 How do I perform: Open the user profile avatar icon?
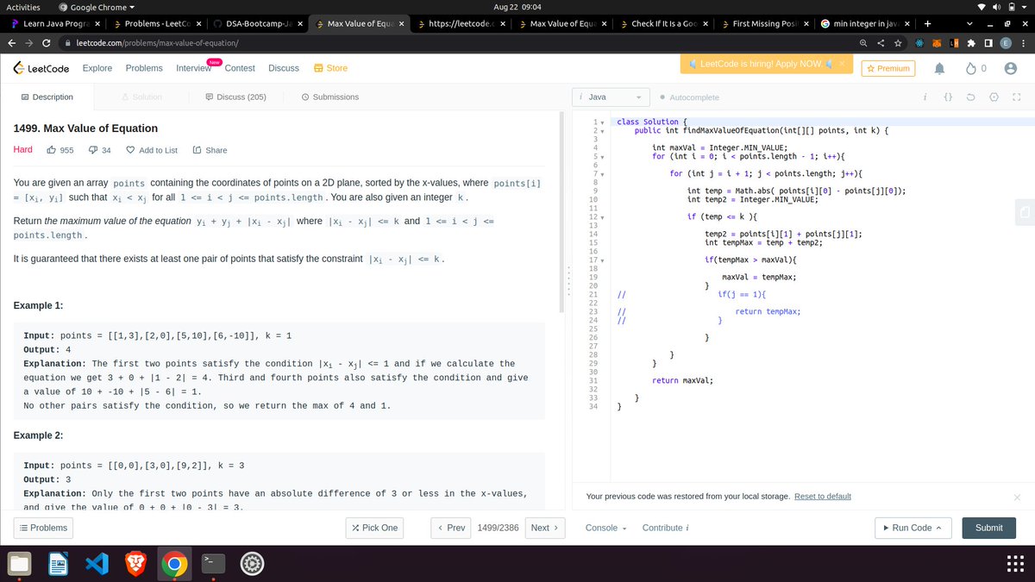pos(1011,68)
